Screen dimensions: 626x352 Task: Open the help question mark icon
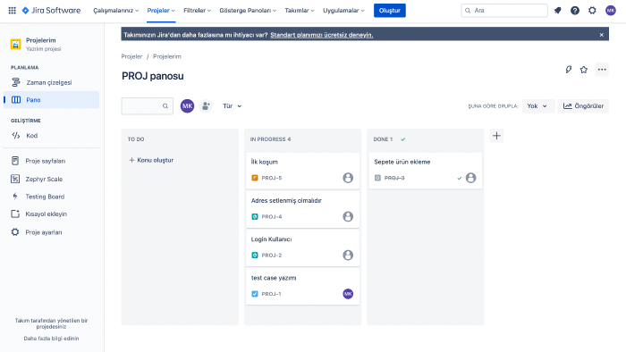(x=574, y=11)
